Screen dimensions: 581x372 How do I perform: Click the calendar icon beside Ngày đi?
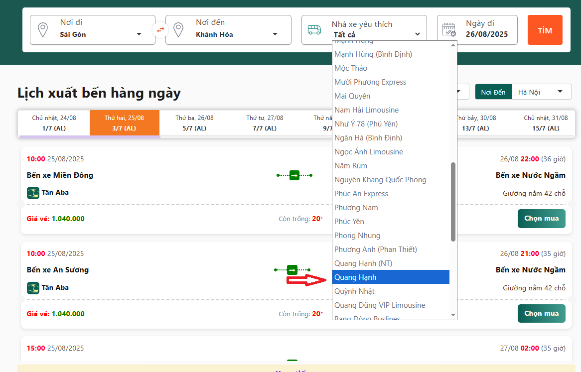449,30
